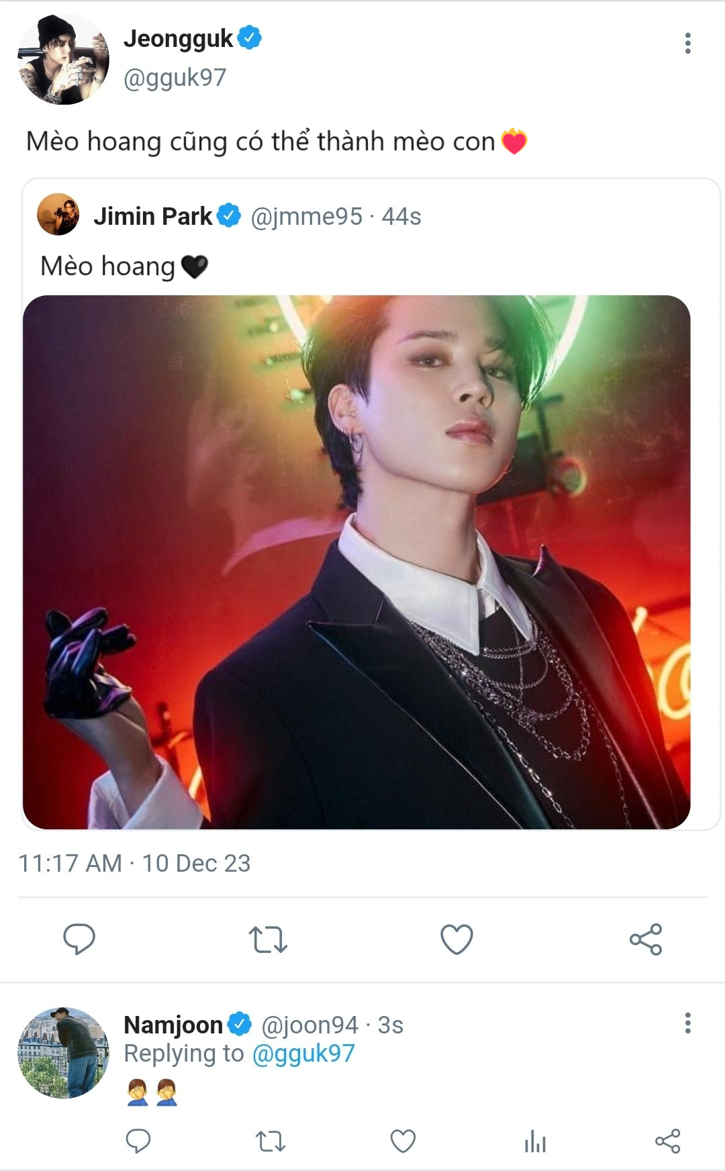Image resolution: width=725 pixels, height=1171 pixels.
Task: Open Jimin Park's quoted tweet photo
Action: pos(356,562)
